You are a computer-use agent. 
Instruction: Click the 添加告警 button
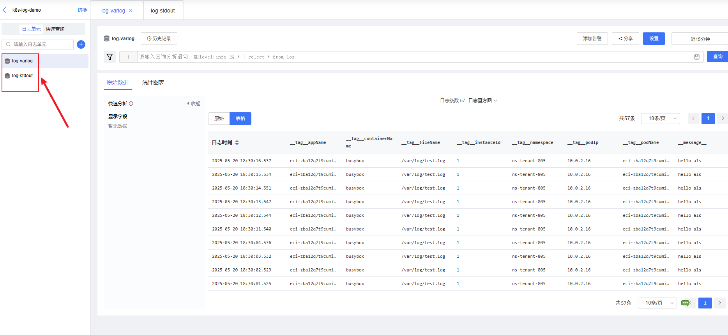[592, 39]
